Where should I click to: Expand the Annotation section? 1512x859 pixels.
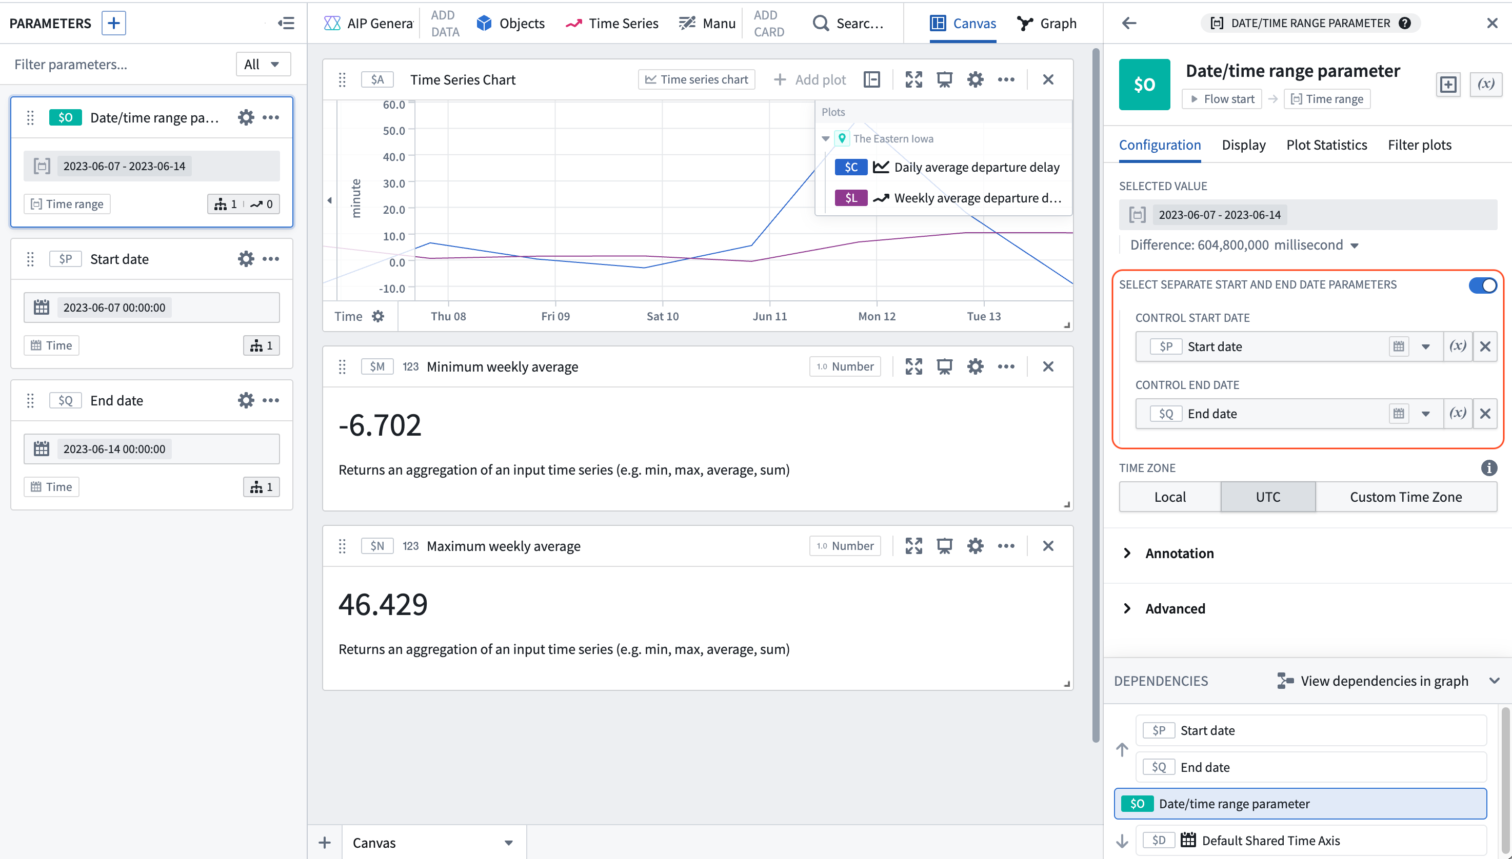1179,553
